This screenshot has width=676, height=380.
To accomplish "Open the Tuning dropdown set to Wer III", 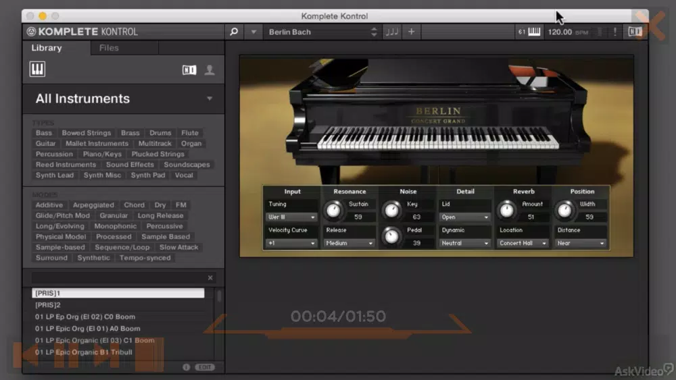I will pyautogui.click(x=291, y=217).
